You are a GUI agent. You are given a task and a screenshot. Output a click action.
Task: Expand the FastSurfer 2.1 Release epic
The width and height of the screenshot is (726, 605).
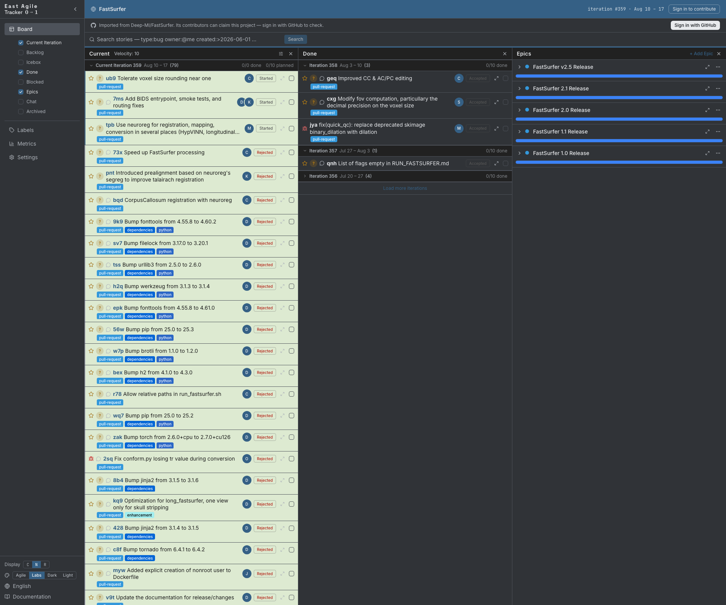(520, 88)
